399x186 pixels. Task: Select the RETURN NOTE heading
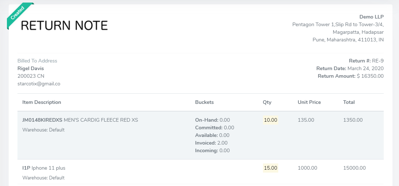(64, 26)
